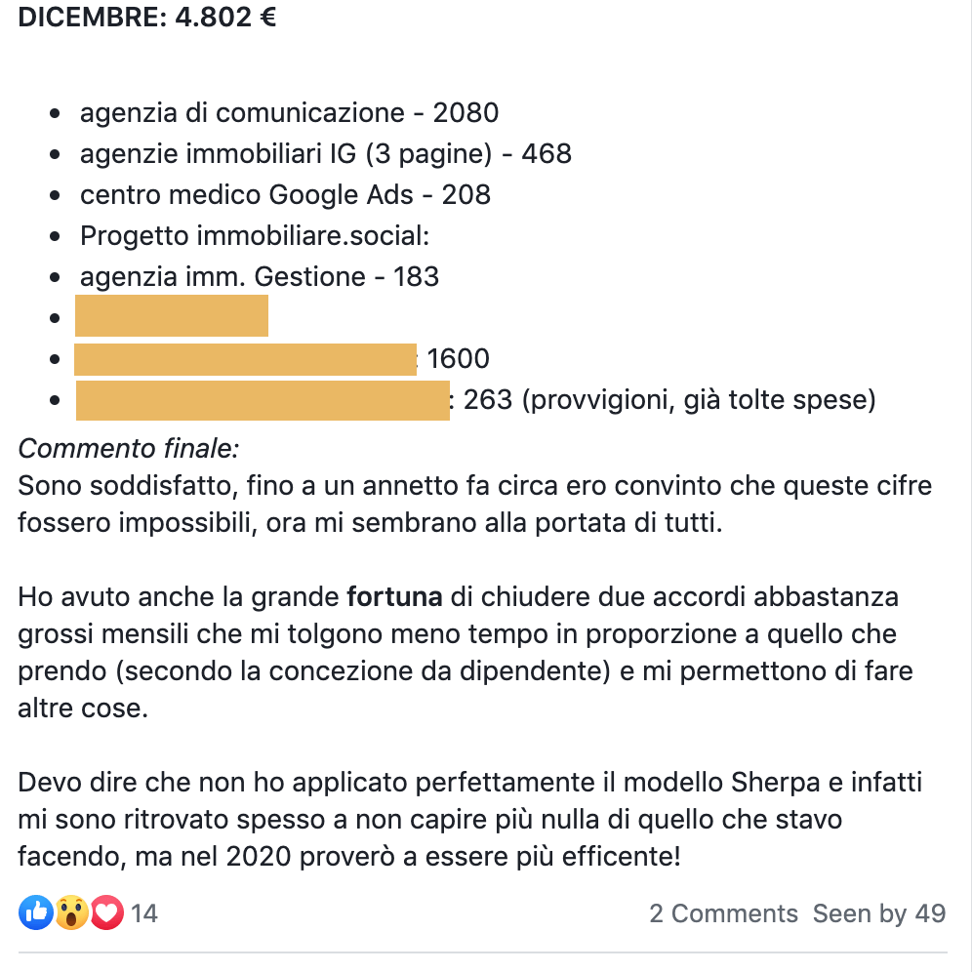Click the blue Like reaction icon
This screenshot has width=972, height=972.
pos(36,912)
